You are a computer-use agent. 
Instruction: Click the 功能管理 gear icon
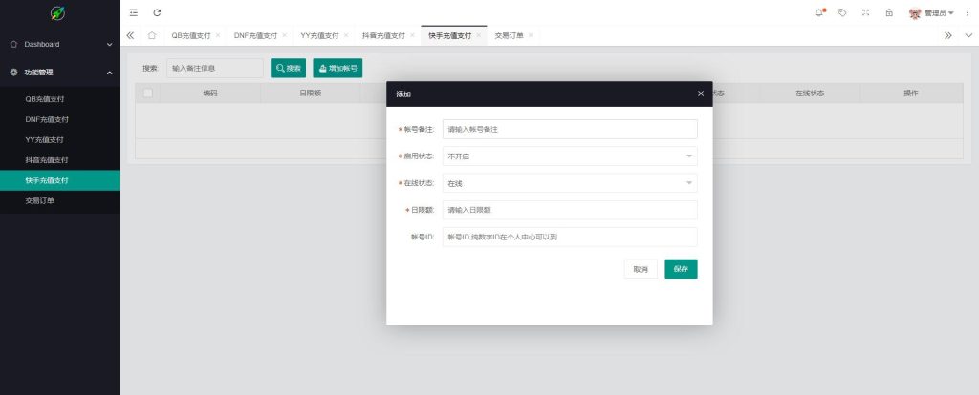[x=13, y=73]
